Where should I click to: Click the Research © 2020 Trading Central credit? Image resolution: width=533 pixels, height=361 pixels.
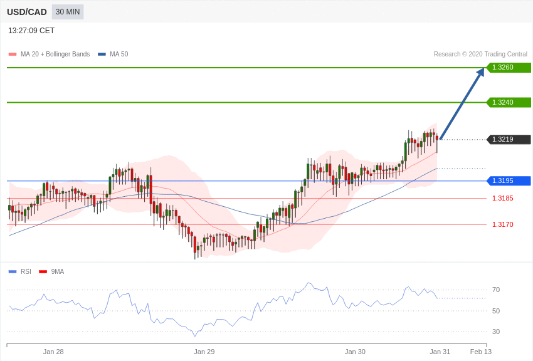tap(480, 54)
